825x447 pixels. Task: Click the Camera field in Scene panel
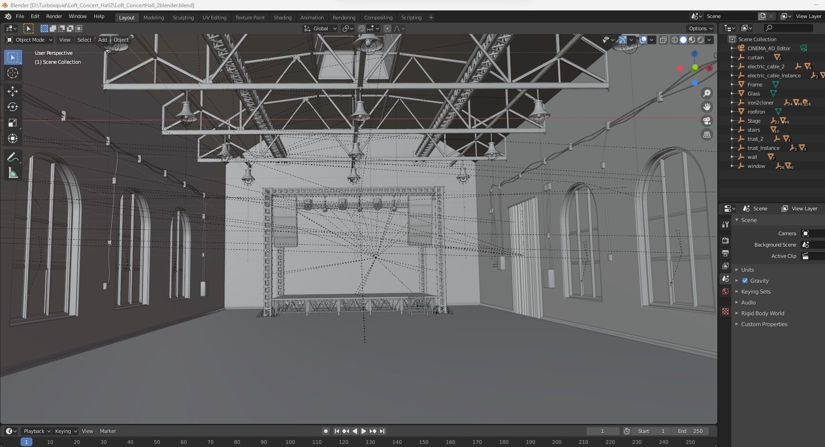(x=813, y=233)
